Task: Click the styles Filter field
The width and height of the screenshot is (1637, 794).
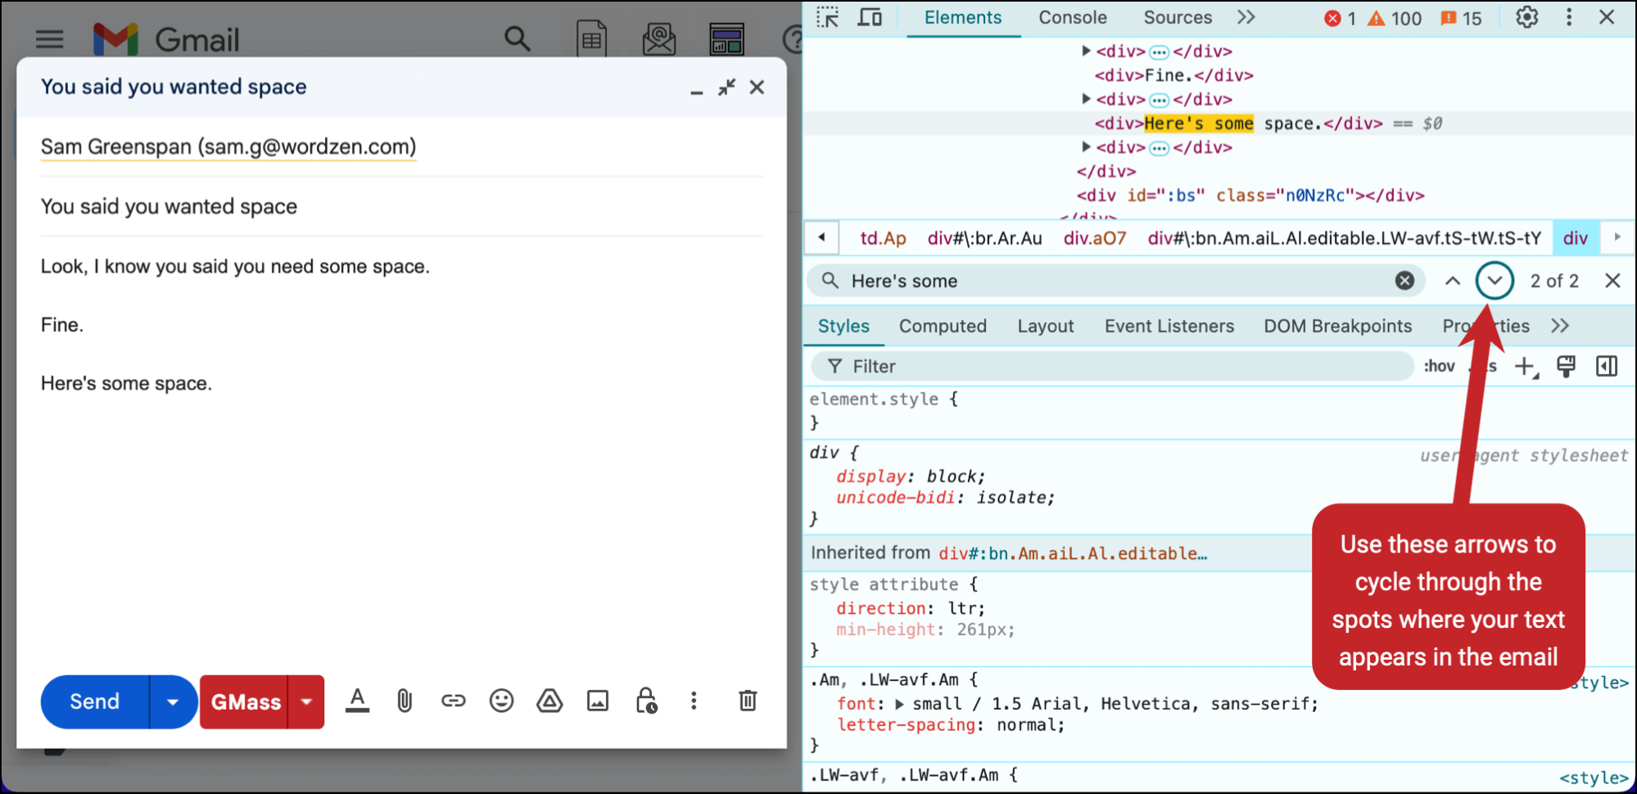Action: point(1114,366)
